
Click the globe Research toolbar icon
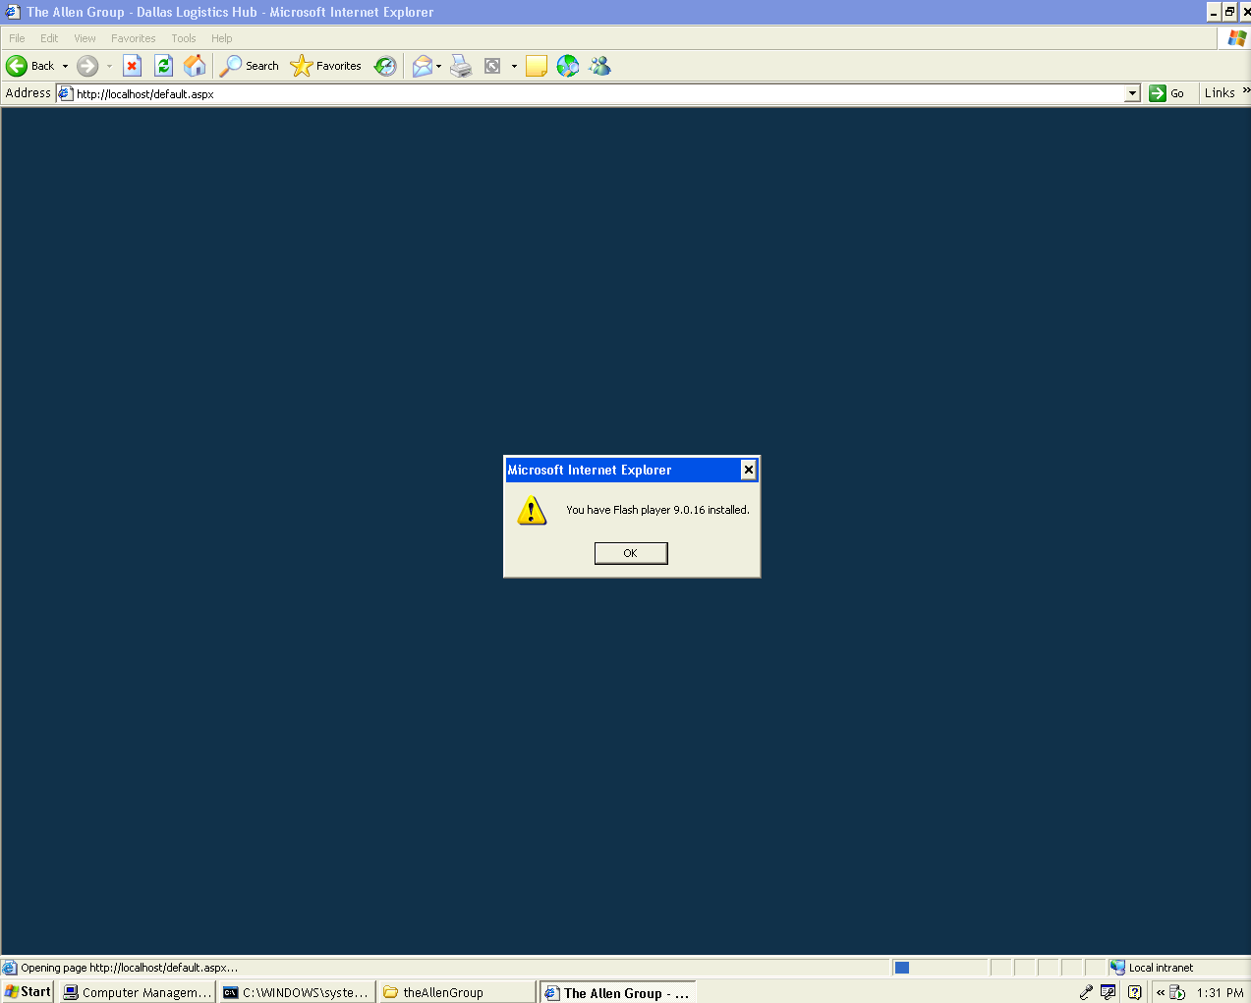(568, 66)
